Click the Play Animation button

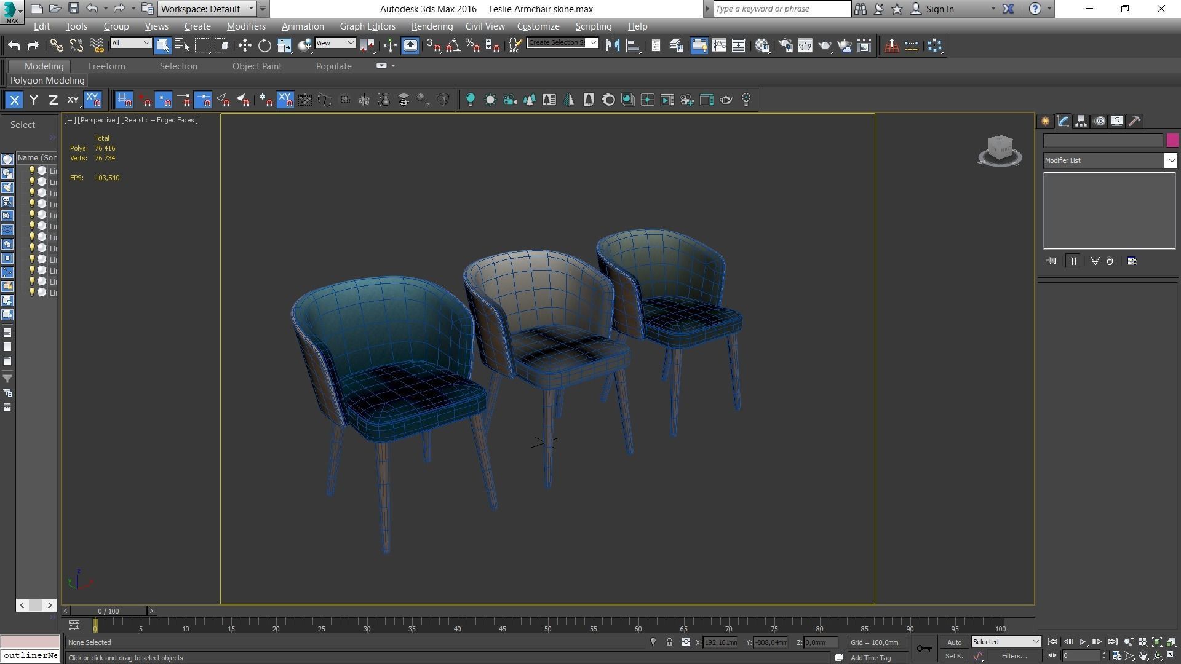(x=1082, y=642)
